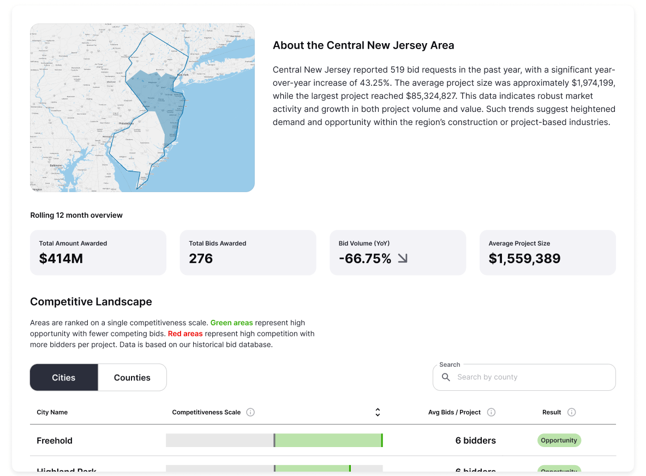Click "6 bidders" value in Freehold row
This screenshot has width=646, height=476.
[x=475, y=441]
